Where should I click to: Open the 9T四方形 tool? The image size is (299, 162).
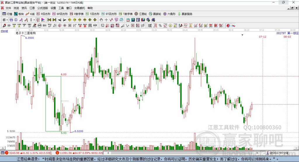[x=109, y=14]
